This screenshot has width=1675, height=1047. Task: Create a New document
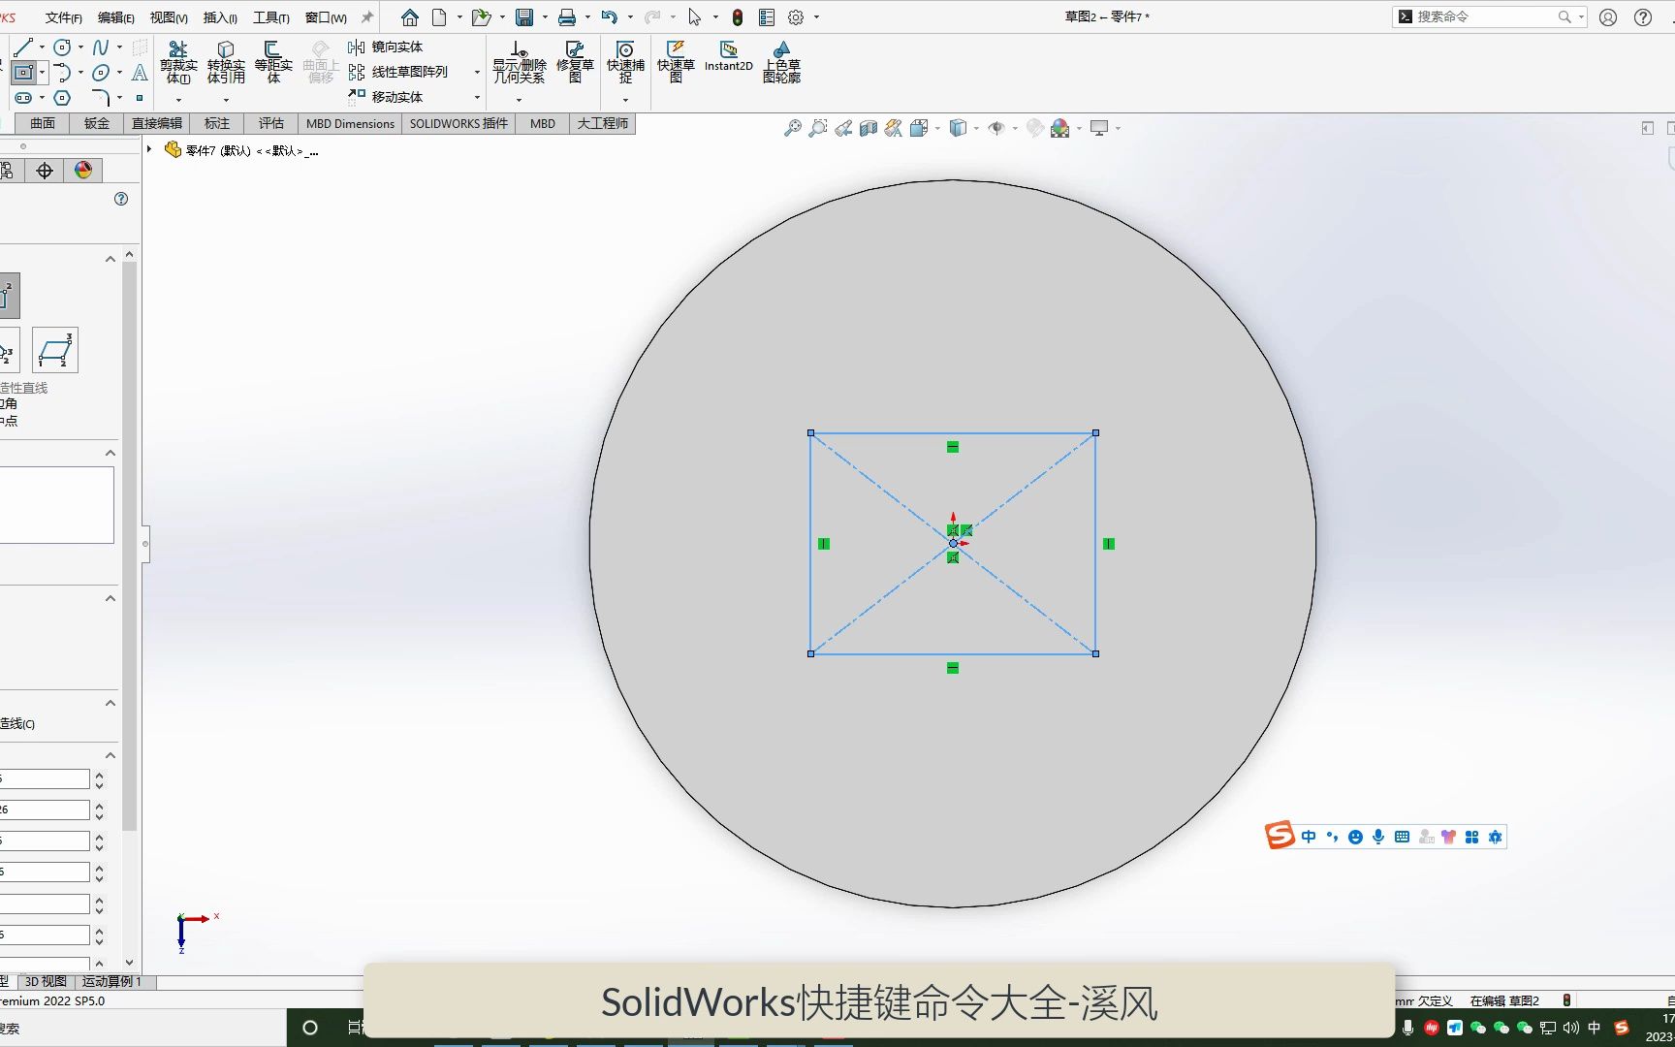[x=439, y=17]
